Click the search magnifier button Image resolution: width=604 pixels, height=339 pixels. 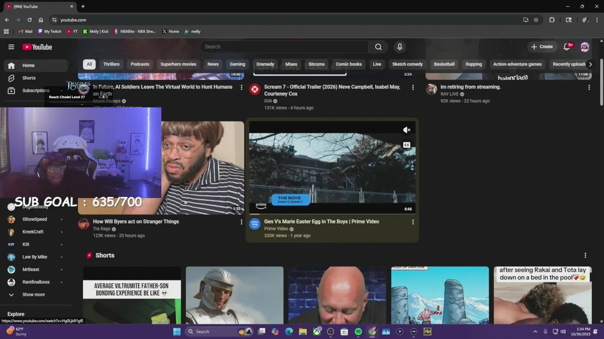click(378, 47)
